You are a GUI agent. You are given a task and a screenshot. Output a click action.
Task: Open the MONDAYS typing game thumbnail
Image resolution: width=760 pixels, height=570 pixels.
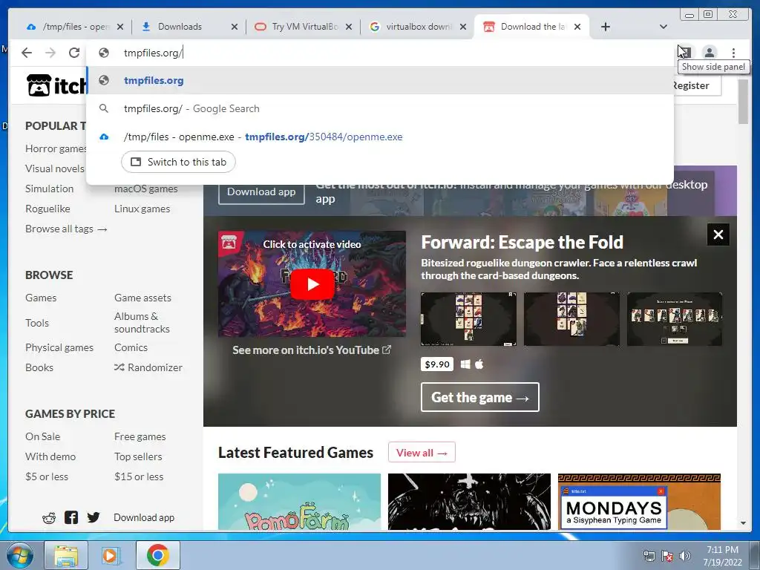[x=639, y=502]
